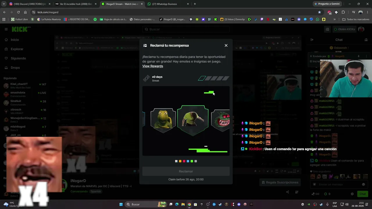The image size is (372, 209).
Task: Open the Windows Start menu
Action: tap(121, 204)
